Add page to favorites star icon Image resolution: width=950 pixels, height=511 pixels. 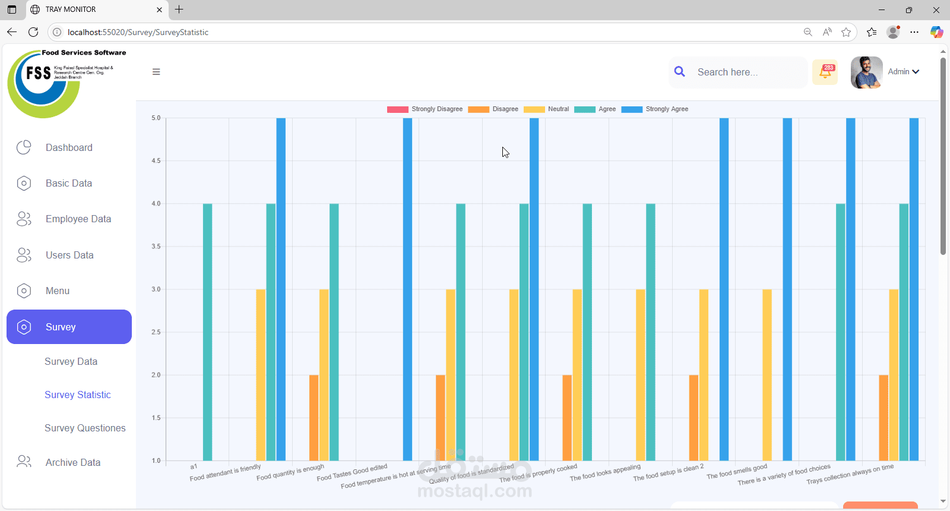point(846,32)
